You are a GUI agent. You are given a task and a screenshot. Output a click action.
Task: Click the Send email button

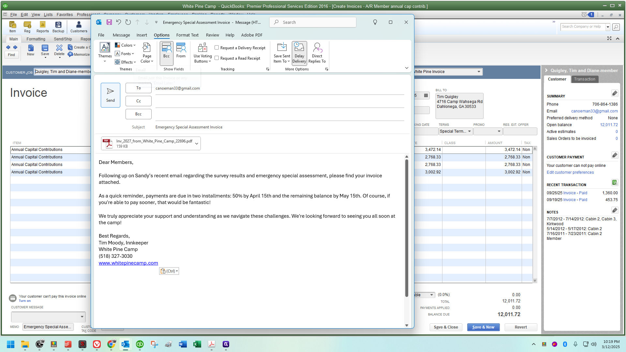pos(110,95)
